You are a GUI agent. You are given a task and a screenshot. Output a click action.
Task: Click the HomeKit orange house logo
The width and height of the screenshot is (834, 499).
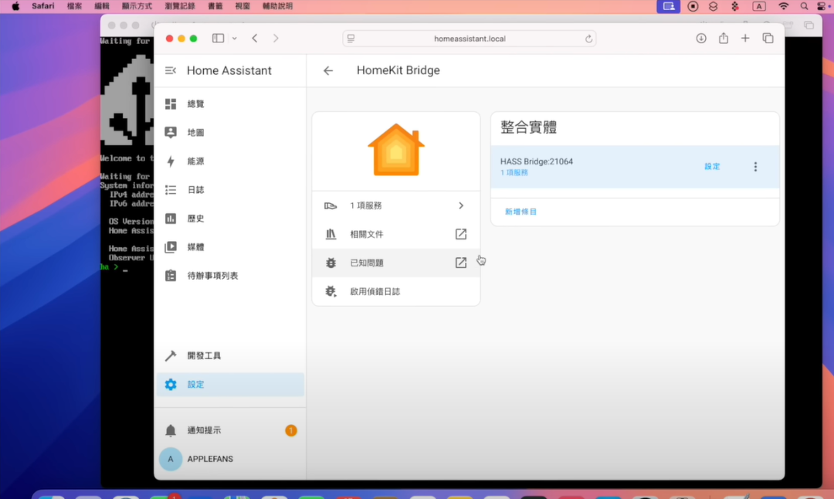click(x=396, y=150)
